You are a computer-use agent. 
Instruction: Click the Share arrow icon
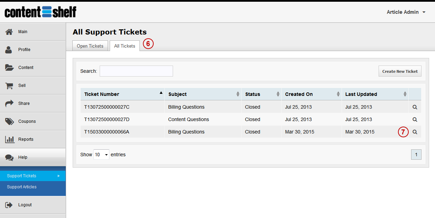pyautogui.click(x=9, y=103)
